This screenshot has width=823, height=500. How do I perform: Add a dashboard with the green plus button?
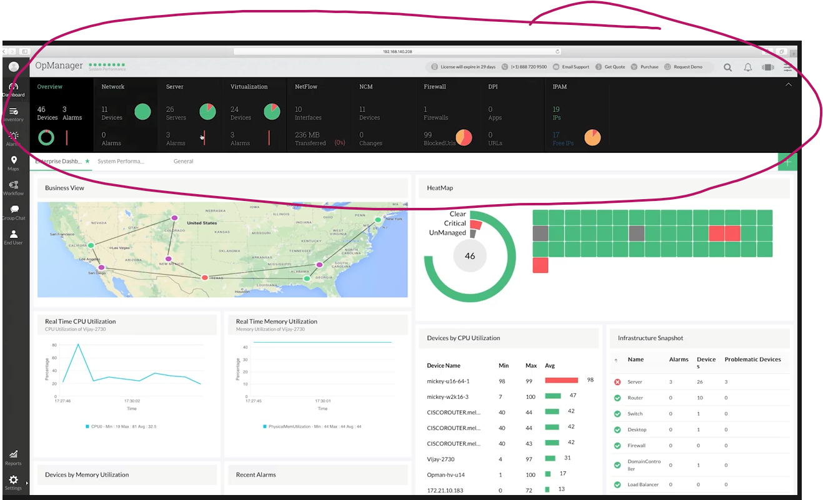coord(787,162)
